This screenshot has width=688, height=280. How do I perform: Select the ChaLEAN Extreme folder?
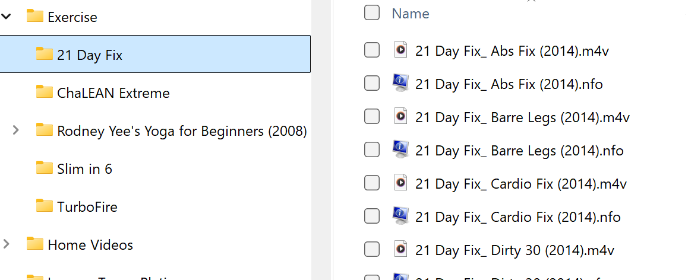[113, 93]
